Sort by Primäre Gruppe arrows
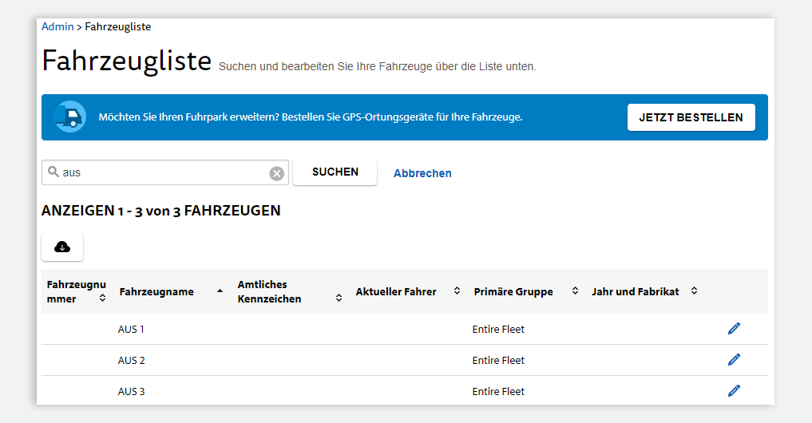The width and height of the screenshot is (812, 423). click(575, 291)
